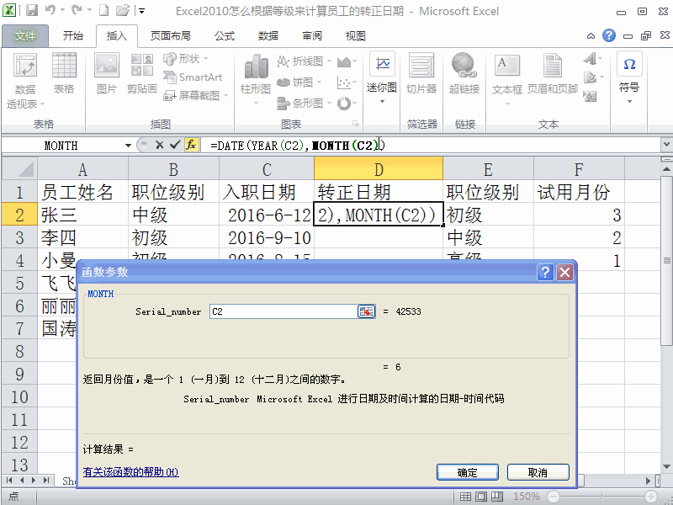Click the Insert Function fx button
The height and width of the screenshot is (505, 673).
[191, 145]
